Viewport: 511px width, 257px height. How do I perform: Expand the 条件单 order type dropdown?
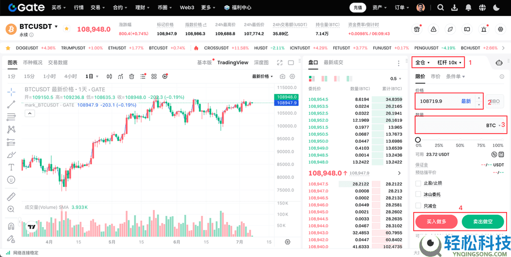455,76
